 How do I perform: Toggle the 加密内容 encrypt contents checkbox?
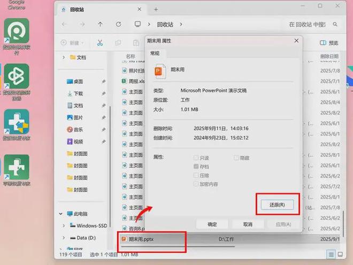coord(196,184)
